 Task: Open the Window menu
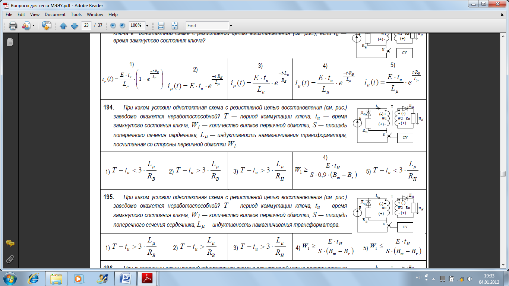[x=95, y=15]
